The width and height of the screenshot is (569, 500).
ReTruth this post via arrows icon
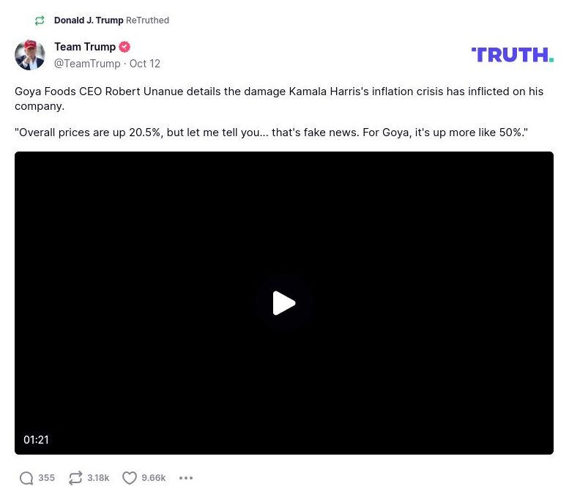pyautogui.click(x=75, y=478)
